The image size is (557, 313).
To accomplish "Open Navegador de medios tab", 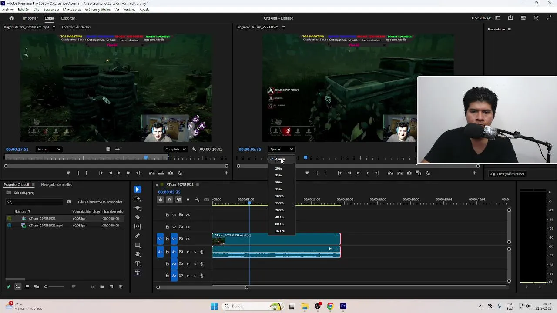I will pos(57,185).
